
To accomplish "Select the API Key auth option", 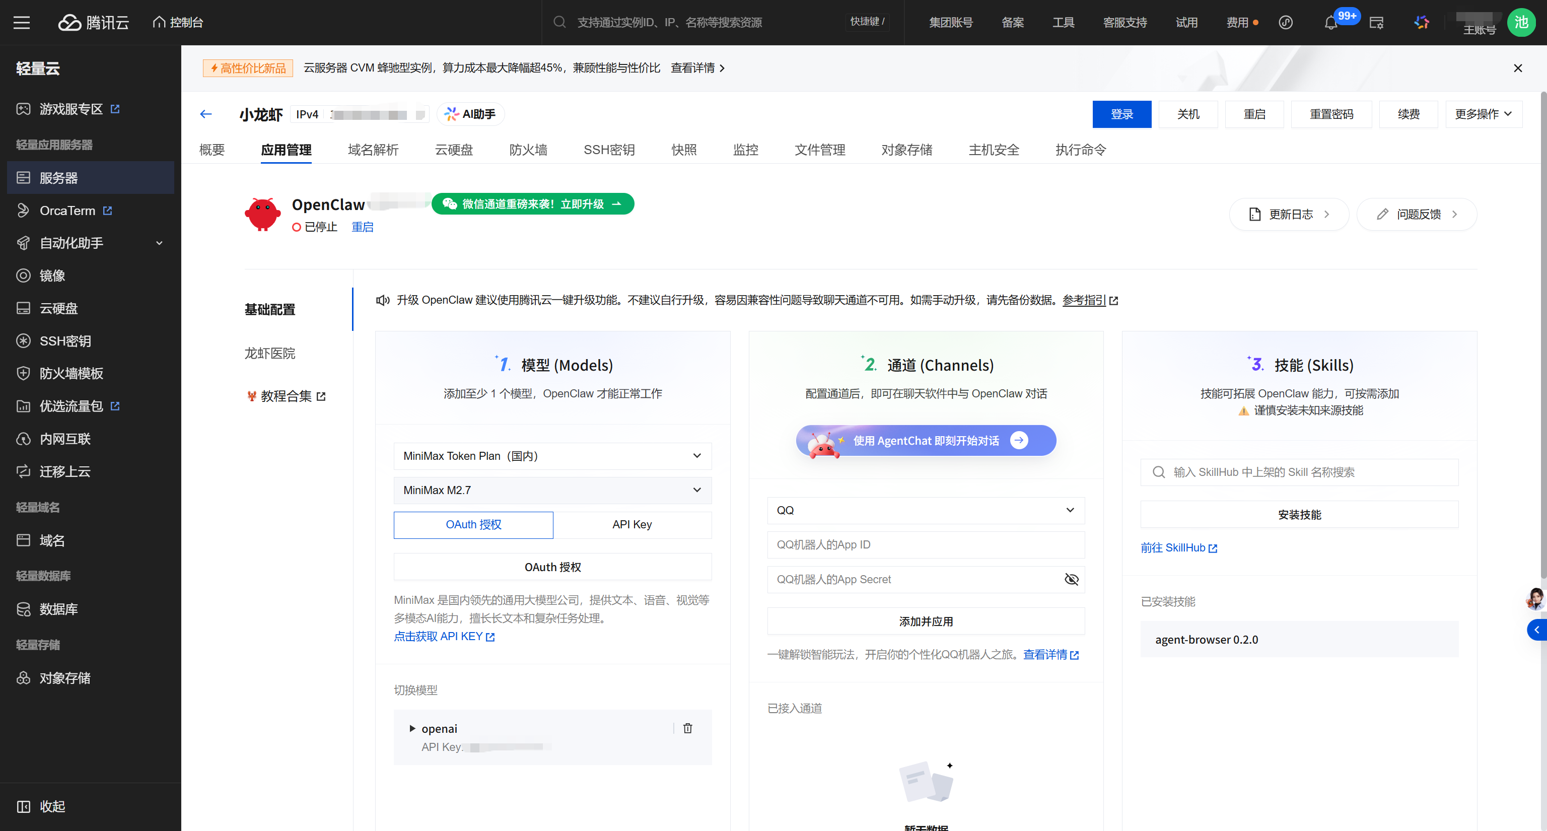I will tap(632, 525).
